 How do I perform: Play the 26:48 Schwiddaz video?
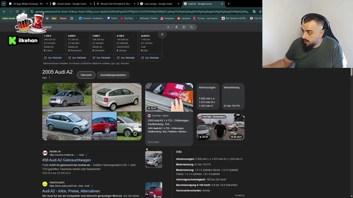point(221,127)
